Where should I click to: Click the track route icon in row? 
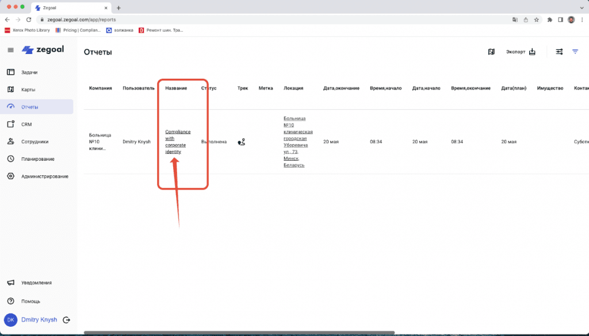point(242,142)
